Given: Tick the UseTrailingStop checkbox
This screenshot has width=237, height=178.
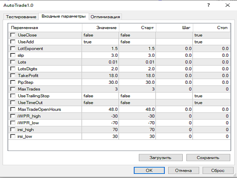Looking at the screenshot, I should coord(13,96).
